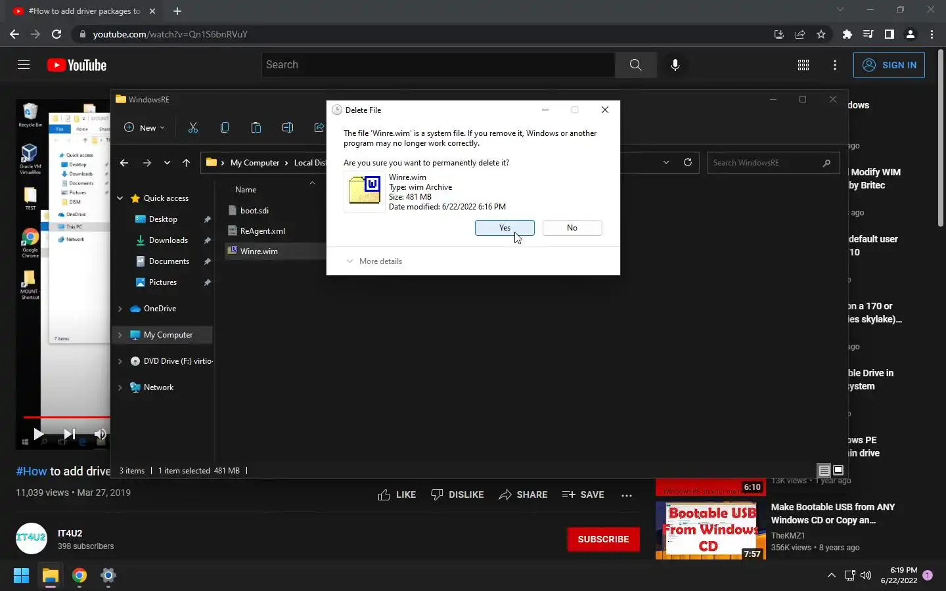Select the Winre.wim file in list
946x591 pixels.
(x=259, y=252)
